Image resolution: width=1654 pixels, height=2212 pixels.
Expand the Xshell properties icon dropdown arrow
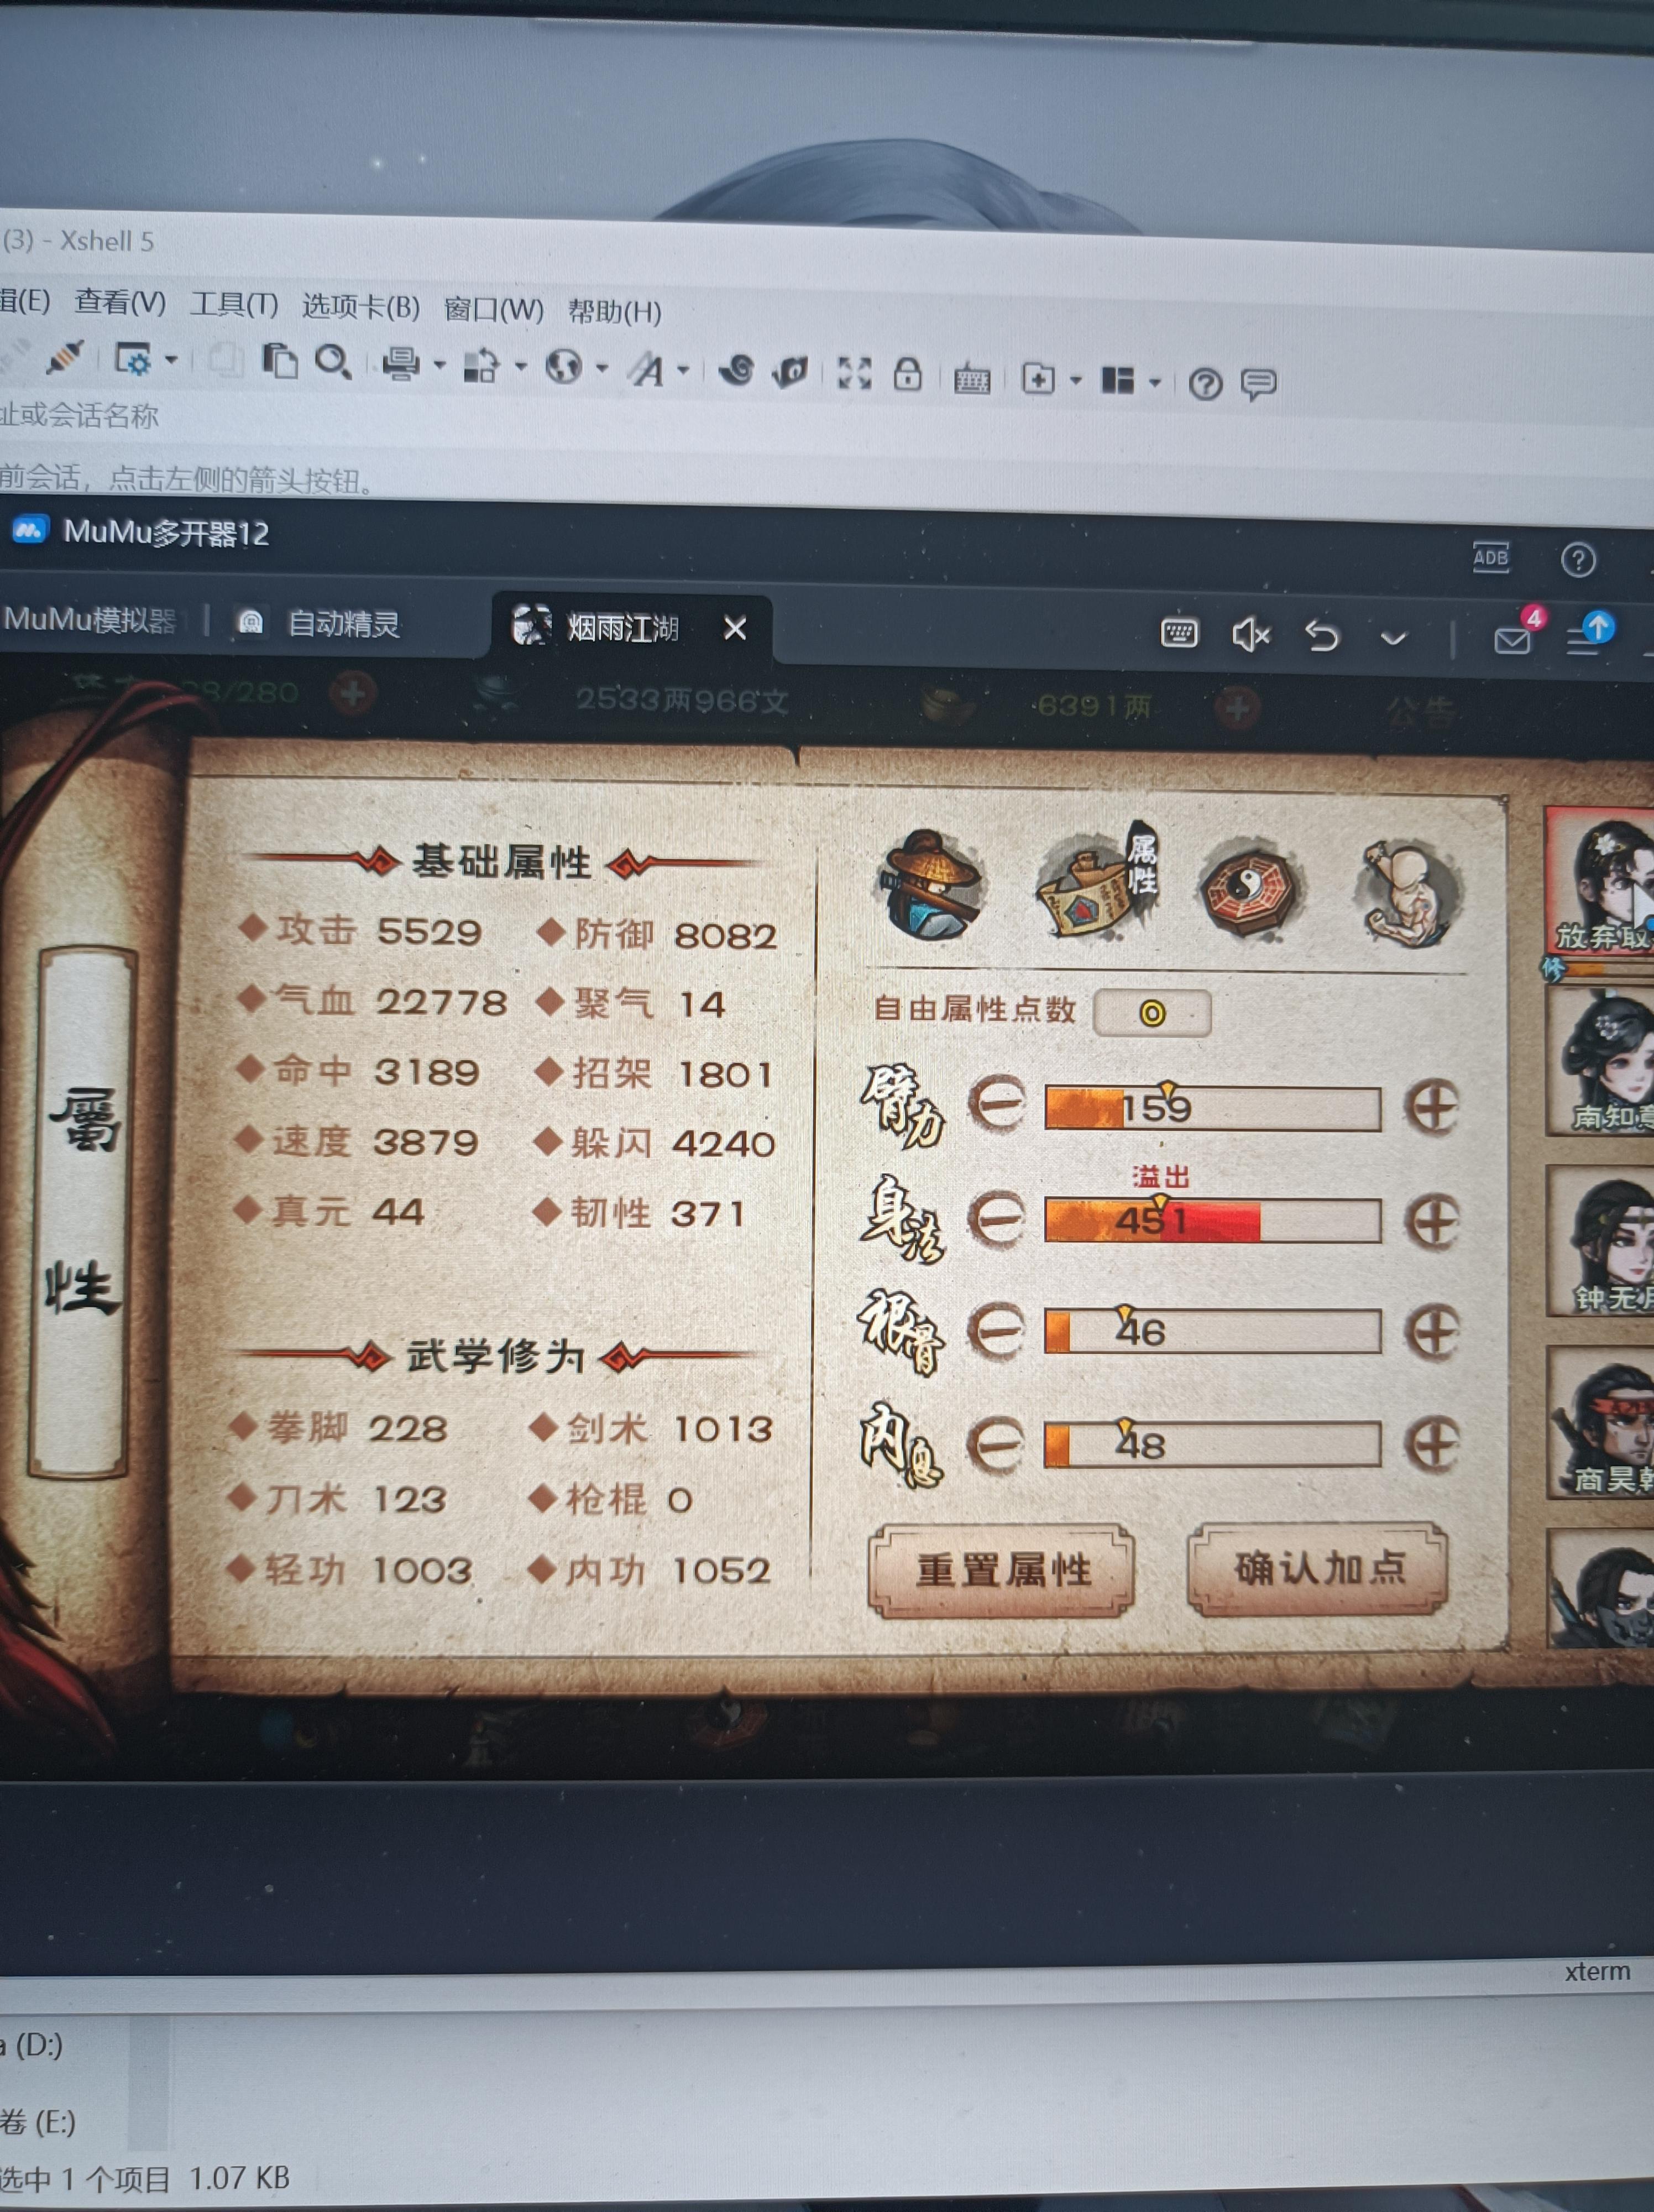click(171, 359)
